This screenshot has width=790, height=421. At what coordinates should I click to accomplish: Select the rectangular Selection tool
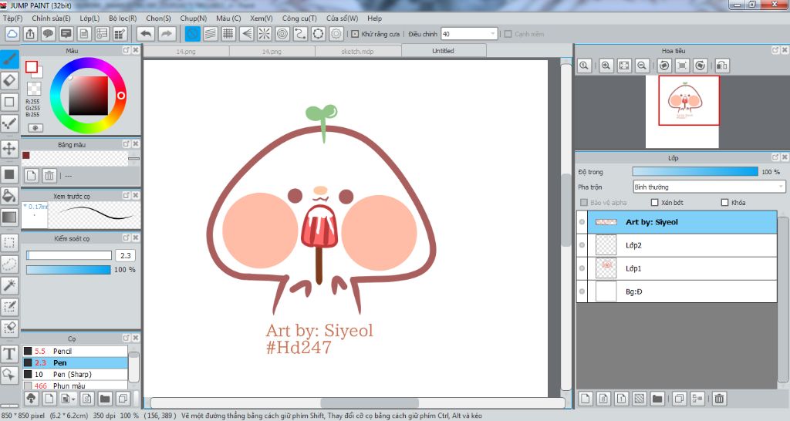pos(9,243)
